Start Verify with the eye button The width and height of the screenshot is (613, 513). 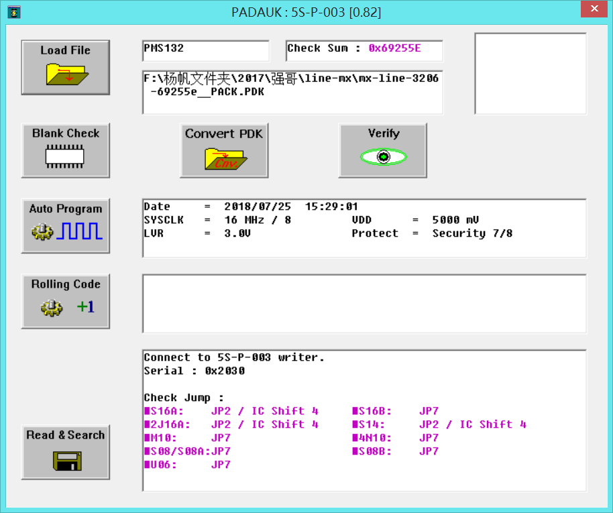coord(383,150)
